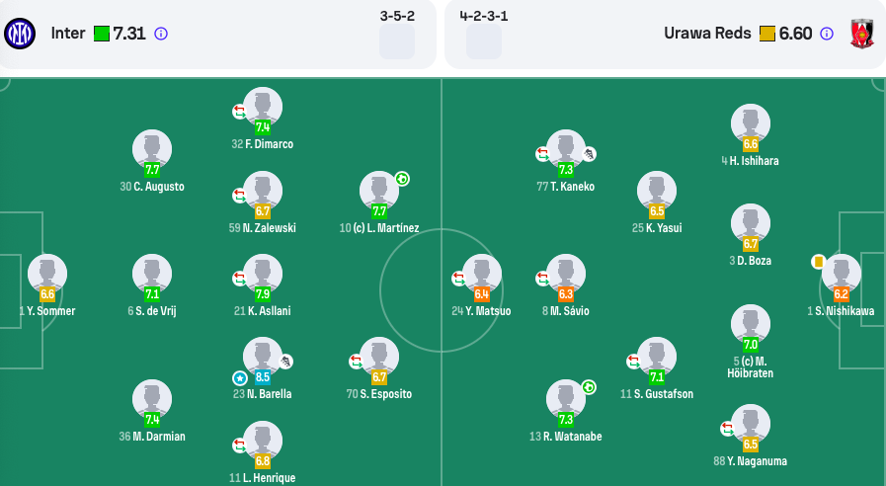Click star player icon on N. Barella
Screen dimensions: 886x486
coord(240,378)
